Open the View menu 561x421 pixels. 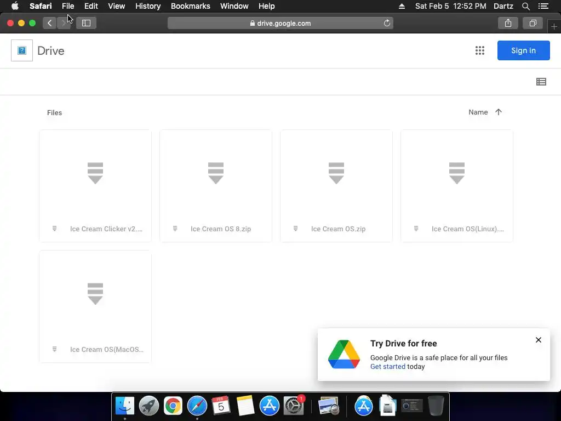point(116,6)
